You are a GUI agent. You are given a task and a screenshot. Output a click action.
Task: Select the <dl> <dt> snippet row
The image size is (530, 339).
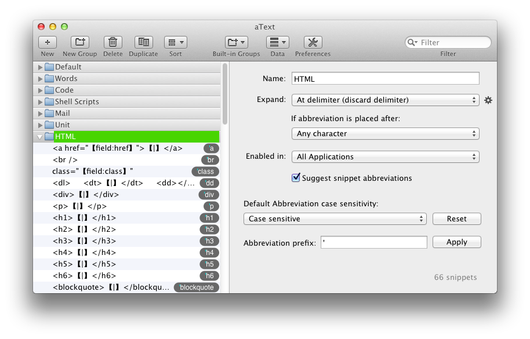pos(126,183)
